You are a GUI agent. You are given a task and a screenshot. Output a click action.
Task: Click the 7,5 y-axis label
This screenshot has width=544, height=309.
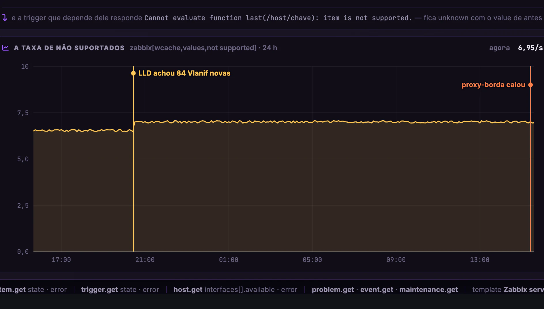pyautogui.click(x=23, y=113)
